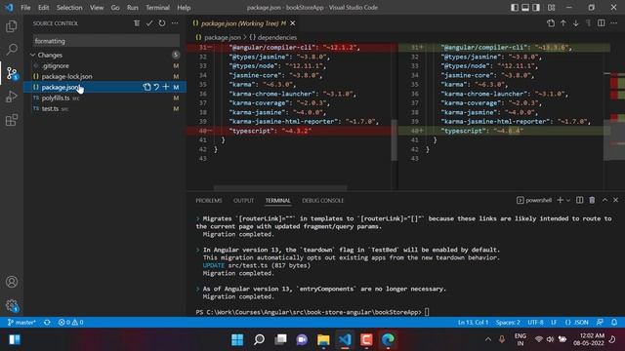Split the terminal panel
This screenshot has height=351, width=625.
[x=579, y=200]
